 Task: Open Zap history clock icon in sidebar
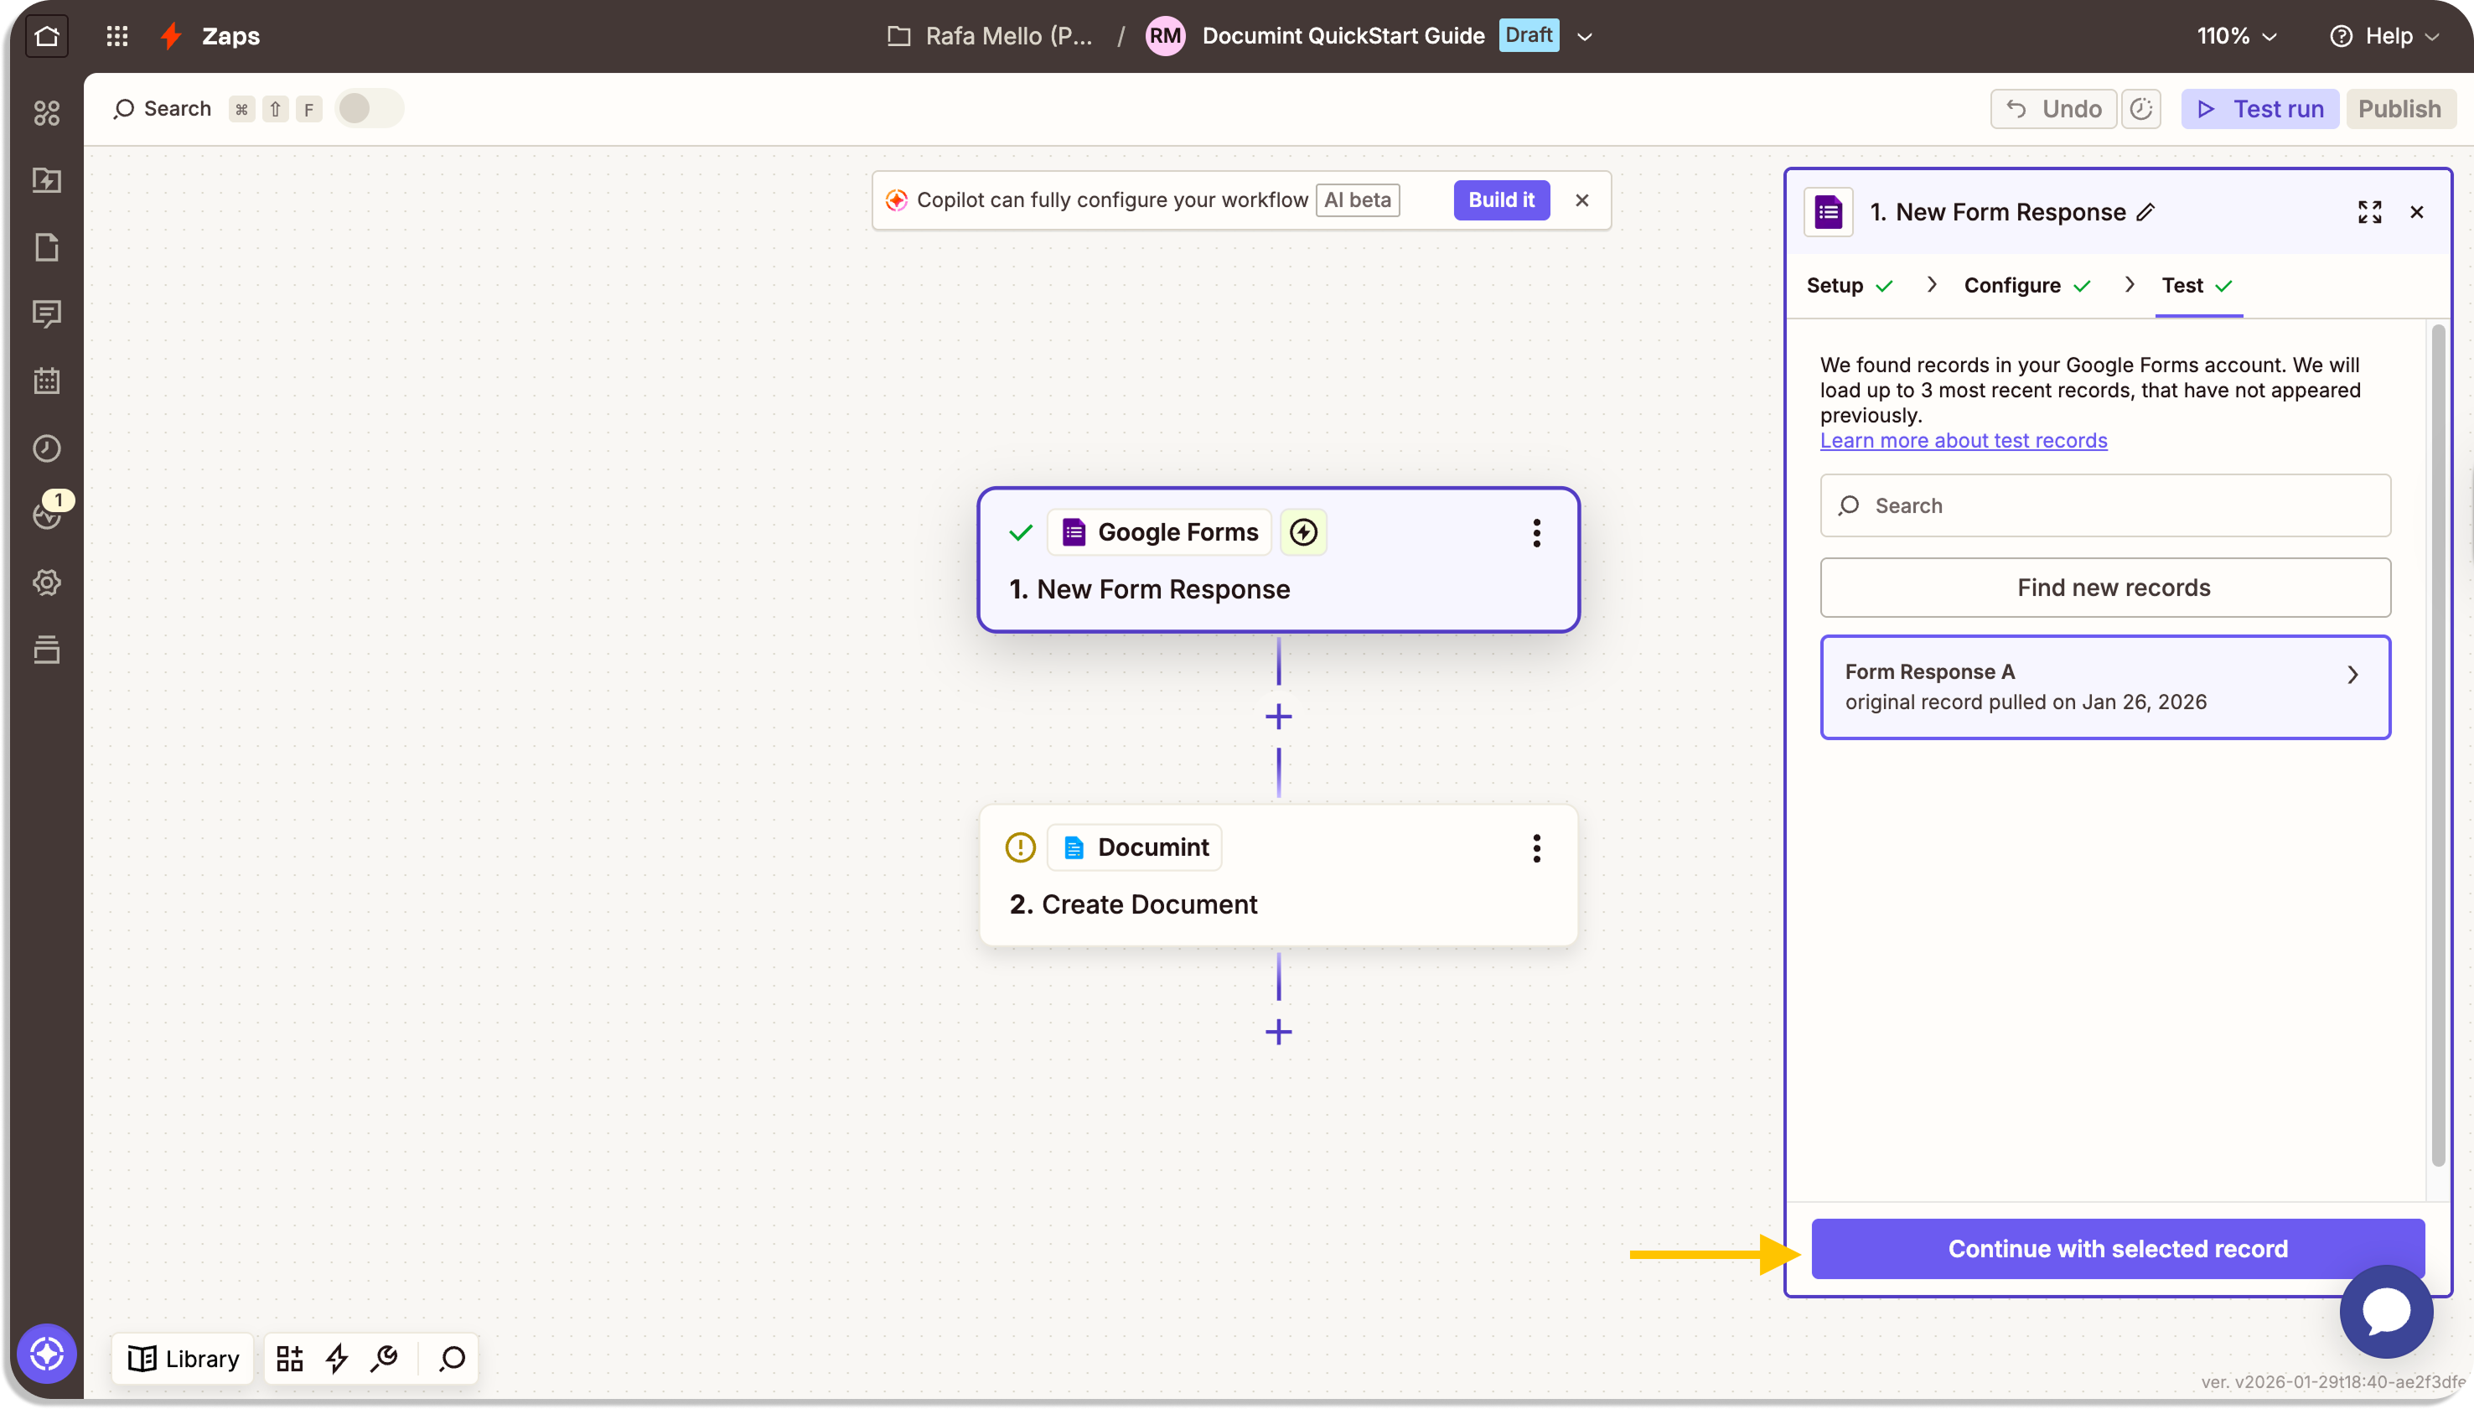[46, 448]
